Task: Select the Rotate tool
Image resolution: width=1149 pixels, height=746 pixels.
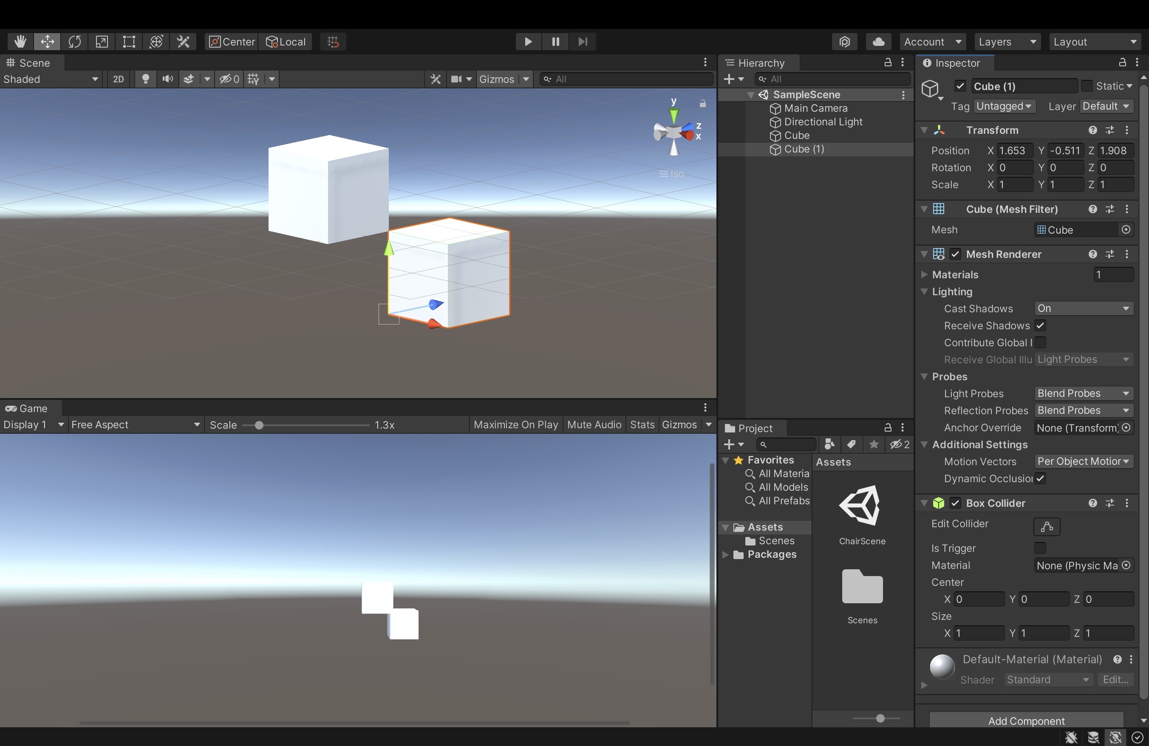Action: [74, 42]
